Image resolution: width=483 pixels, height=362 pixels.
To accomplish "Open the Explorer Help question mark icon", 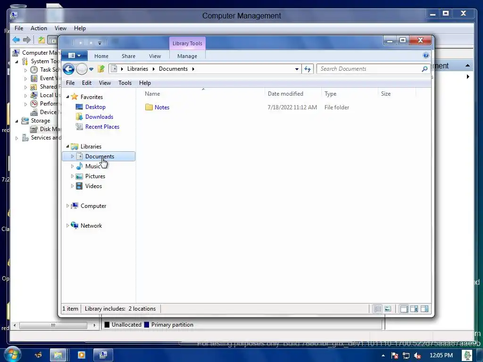I will (x=426, y=55).
